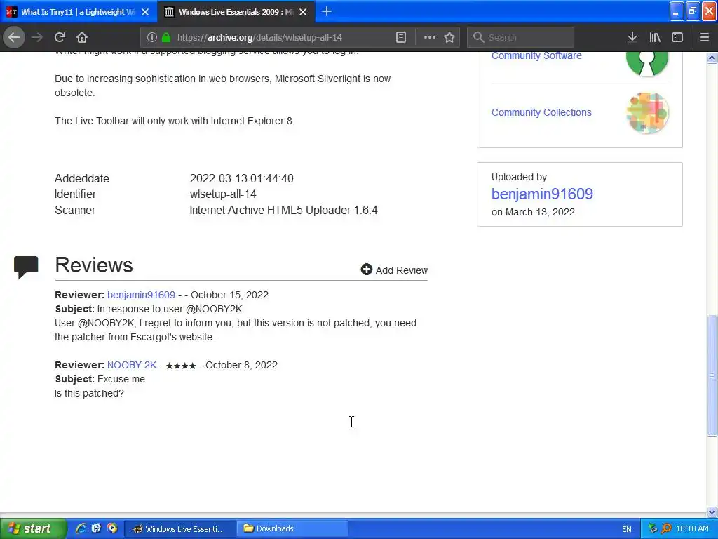
Task: Close the What Is Tiny11 tab
Action: pyautogui.click(x=145, y=12)
